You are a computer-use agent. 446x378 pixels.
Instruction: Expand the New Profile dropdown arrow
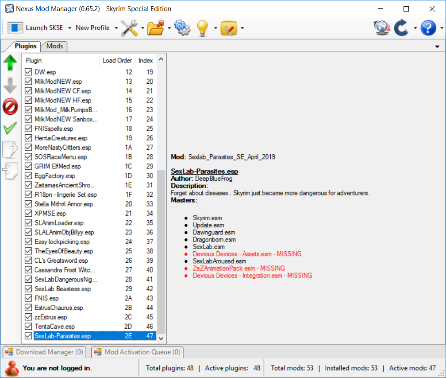pos(116,28)
